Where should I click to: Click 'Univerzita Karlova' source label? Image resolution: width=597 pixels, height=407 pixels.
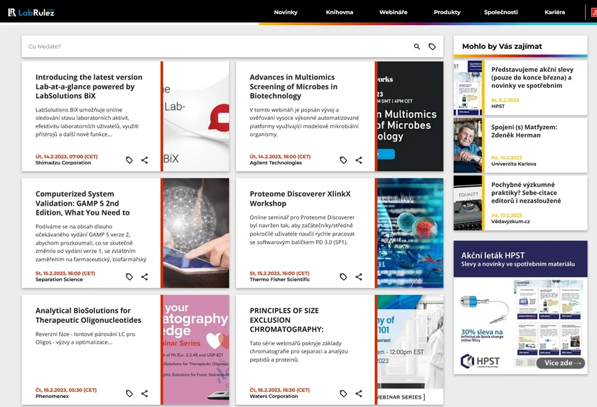513,164
